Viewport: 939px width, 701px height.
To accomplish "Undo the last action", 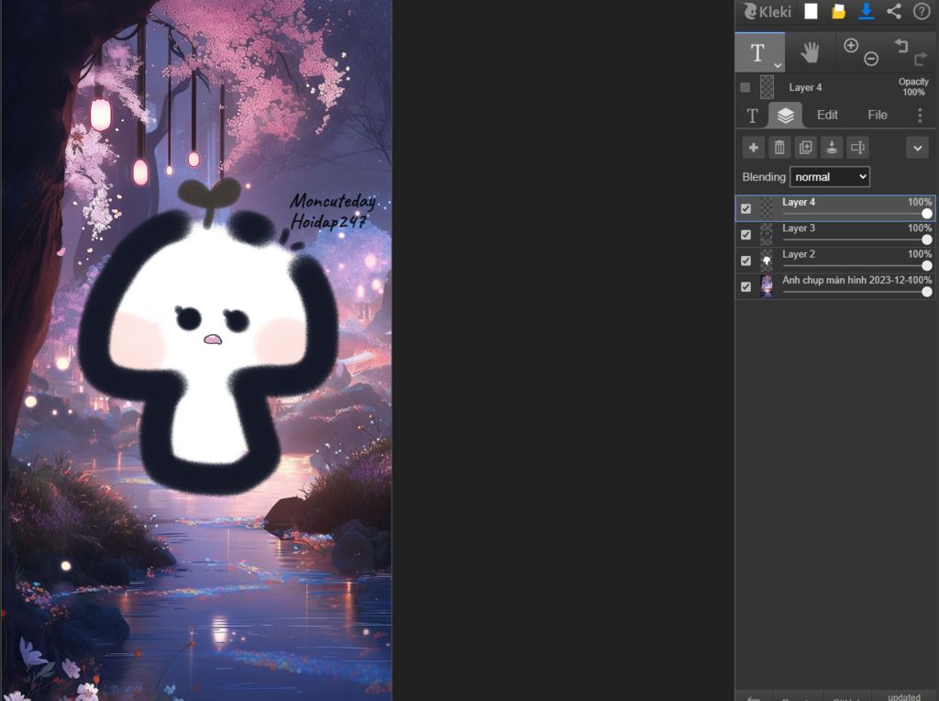I will pos(901,46).
